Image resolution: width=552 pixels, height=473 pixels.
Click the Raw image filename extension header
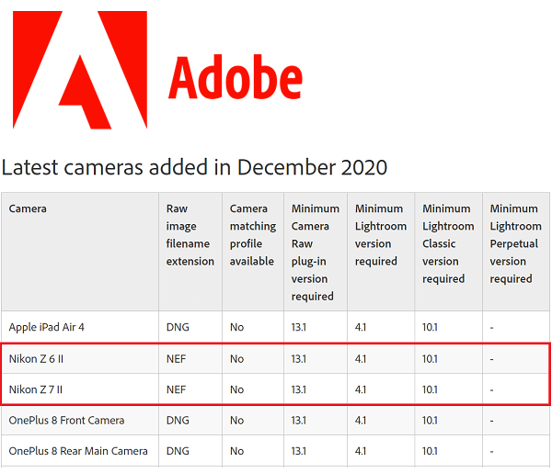click(x=189, y=235)
